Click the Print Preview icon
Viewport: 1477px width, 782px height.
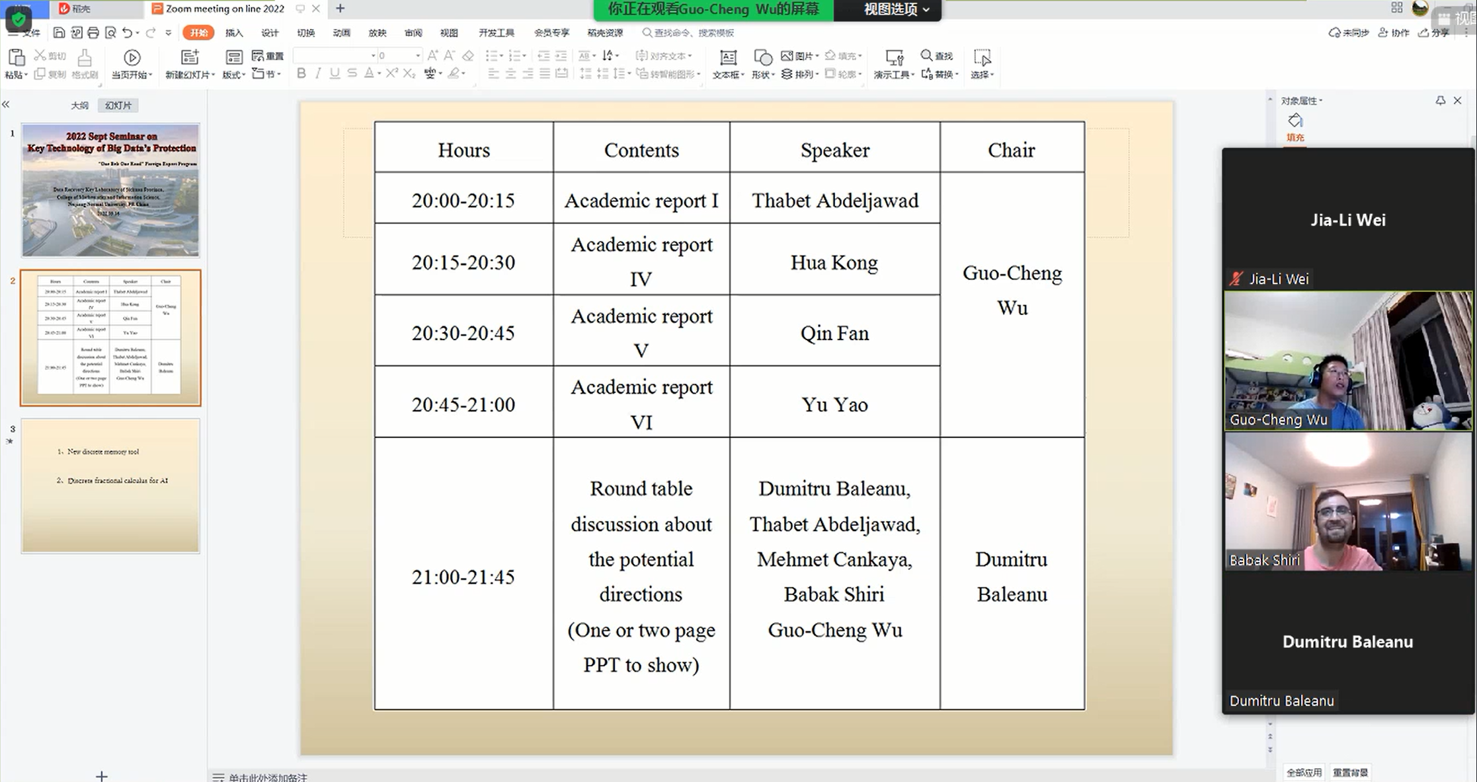click(110, 32)
